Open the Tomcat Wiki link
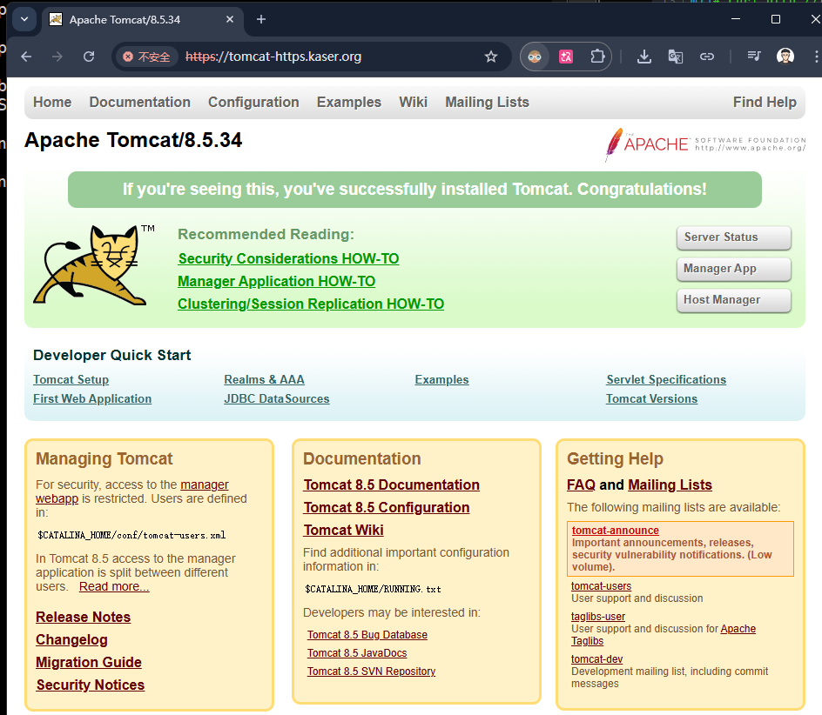This screenshot has height=715, width=822. pyautogui.click(x=343, y=530)
